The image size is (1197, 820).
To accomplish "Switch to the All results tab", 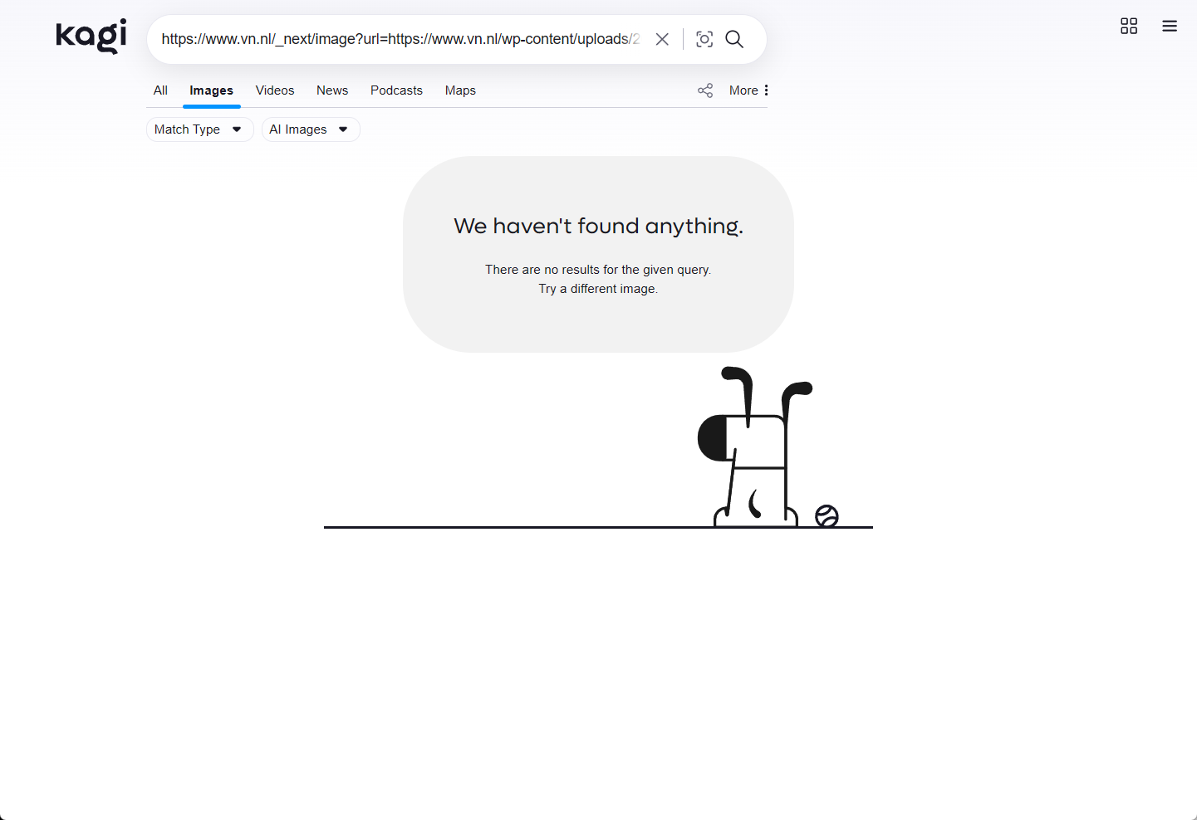I will (x=160, y=90).
